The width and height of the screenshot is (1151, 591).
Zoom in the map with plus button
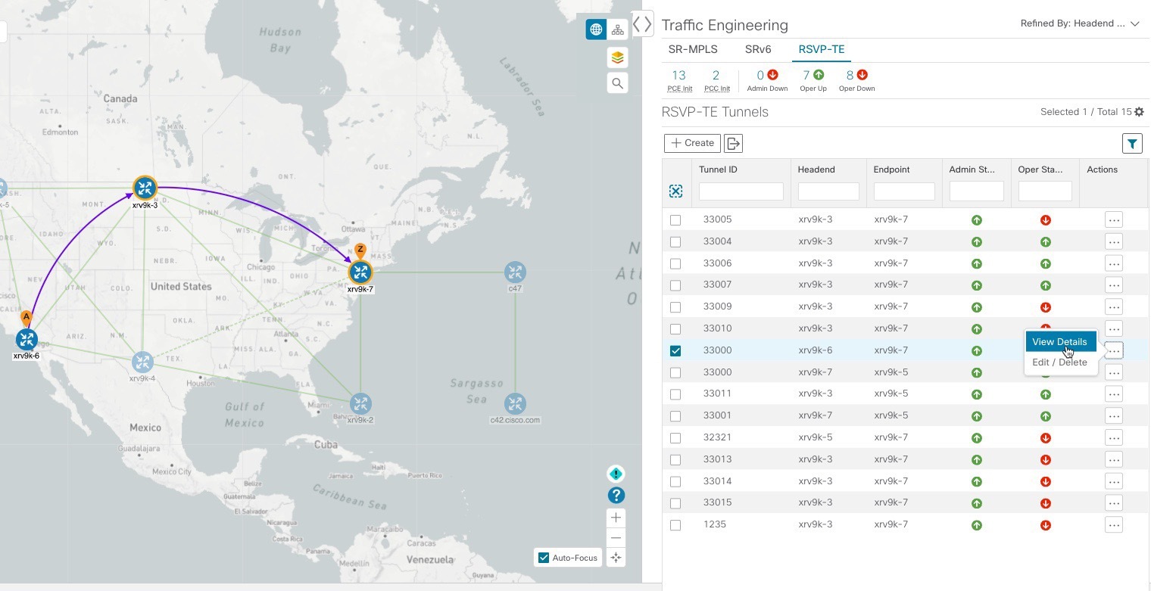[616, 518]
